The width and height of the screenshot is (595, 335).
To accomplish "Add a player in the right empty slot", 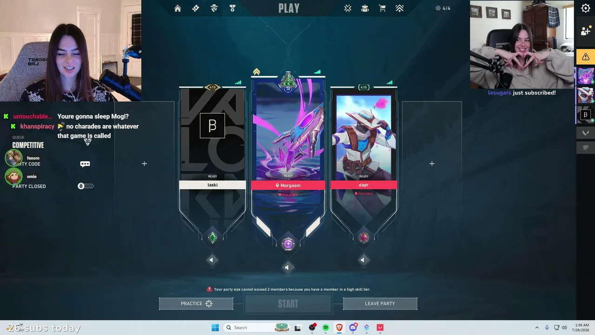I will click(x=432, y=164).
